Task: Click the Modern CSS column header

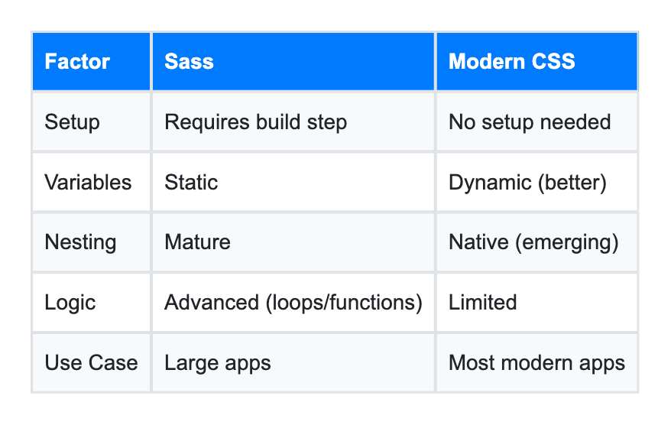Action: 537,62
